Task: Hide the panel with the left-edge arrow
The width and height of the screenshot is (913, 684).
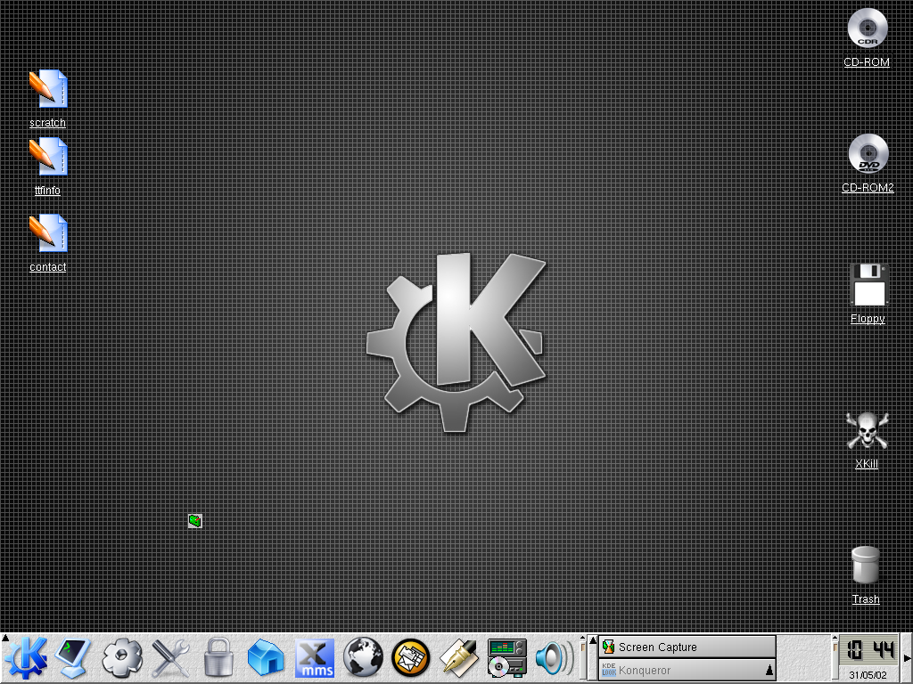Action: pyautogui.click(x=4, y=639)
